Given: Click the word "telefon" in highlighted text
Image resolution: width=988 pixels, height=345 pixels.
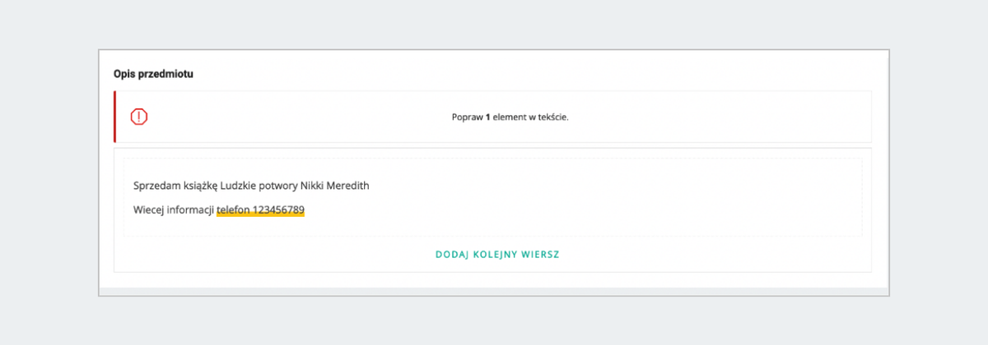Looking at the screenshot, I should (x=233, y=209).
